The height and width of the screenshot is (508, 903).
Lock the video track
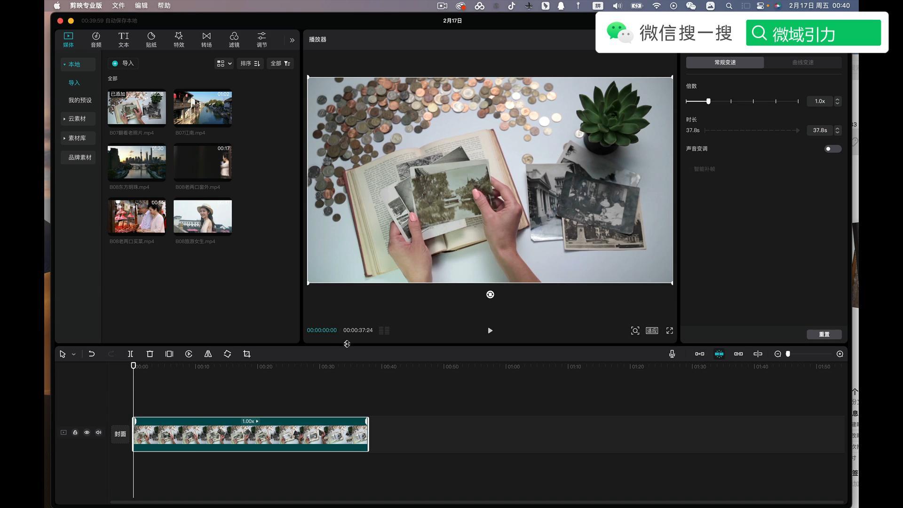75,433
